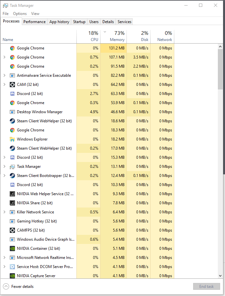Click the NVIDIA Web Helper Service icon
The width and height of the screenshot is (225, 296).
point(12,194)
